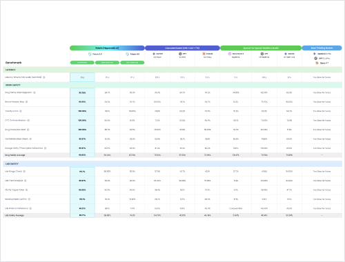This screenshot has height=262, width=345.
Task: Click info icon next to Lab Protocol Adherence
Action: tap(30, 208)
